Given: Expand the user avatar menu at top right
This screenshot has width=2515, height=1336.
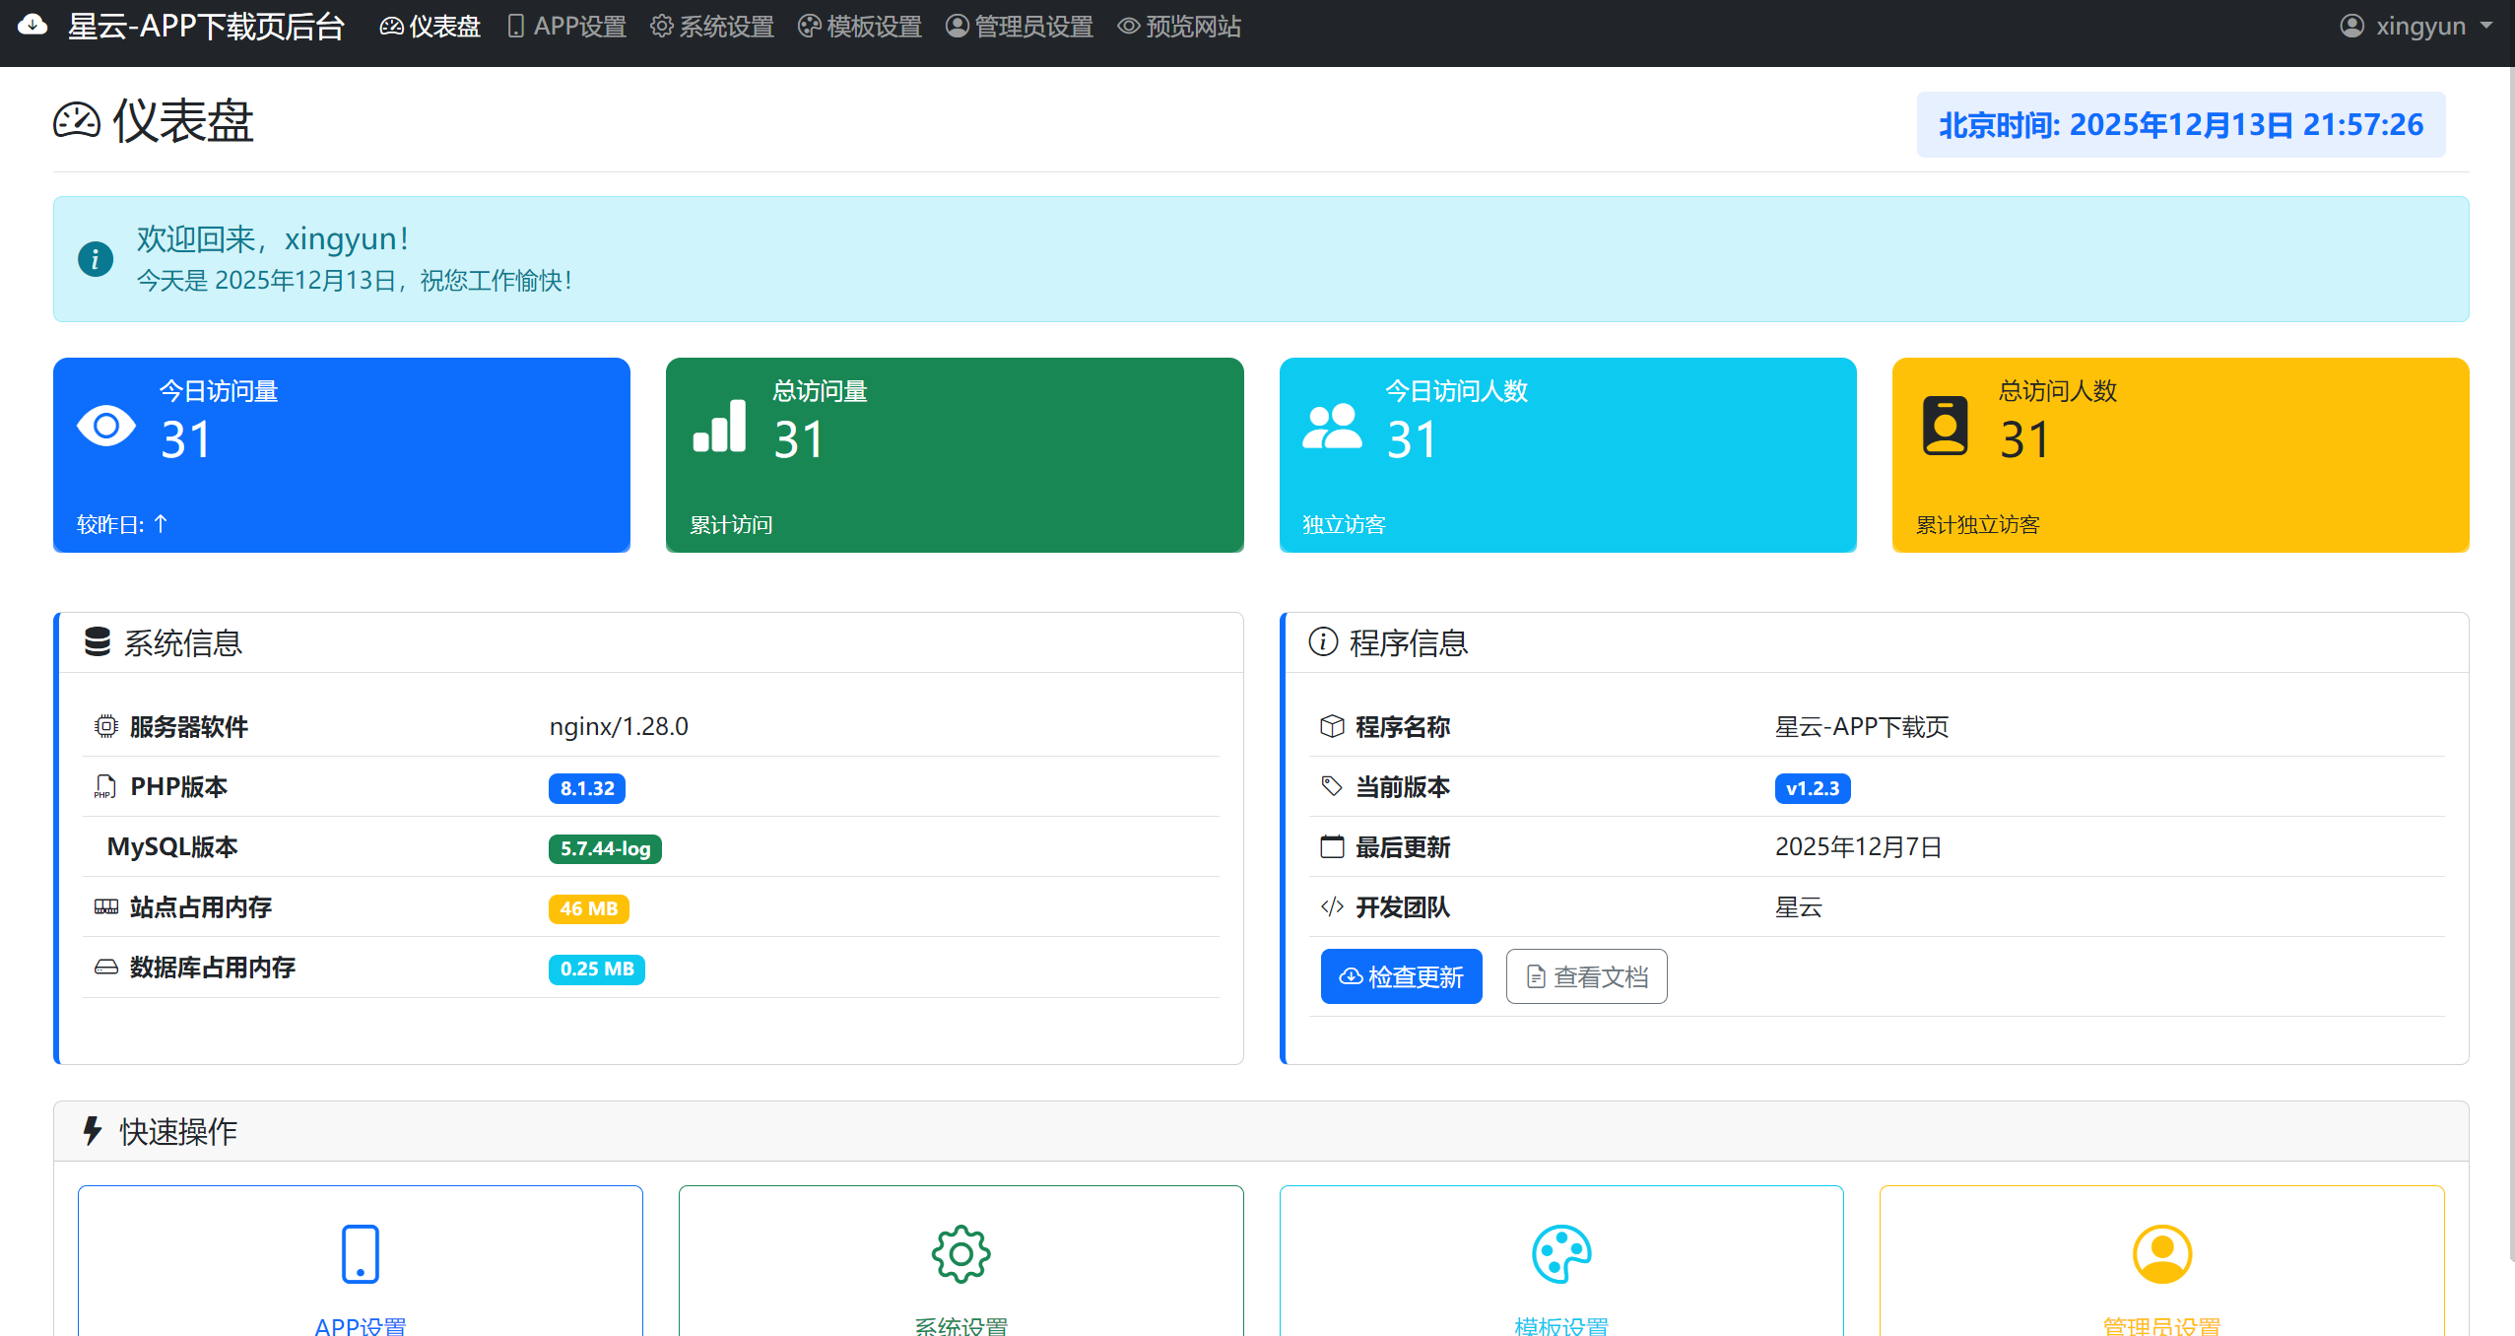Looking at the screenshot, I should click(2353, 26).
